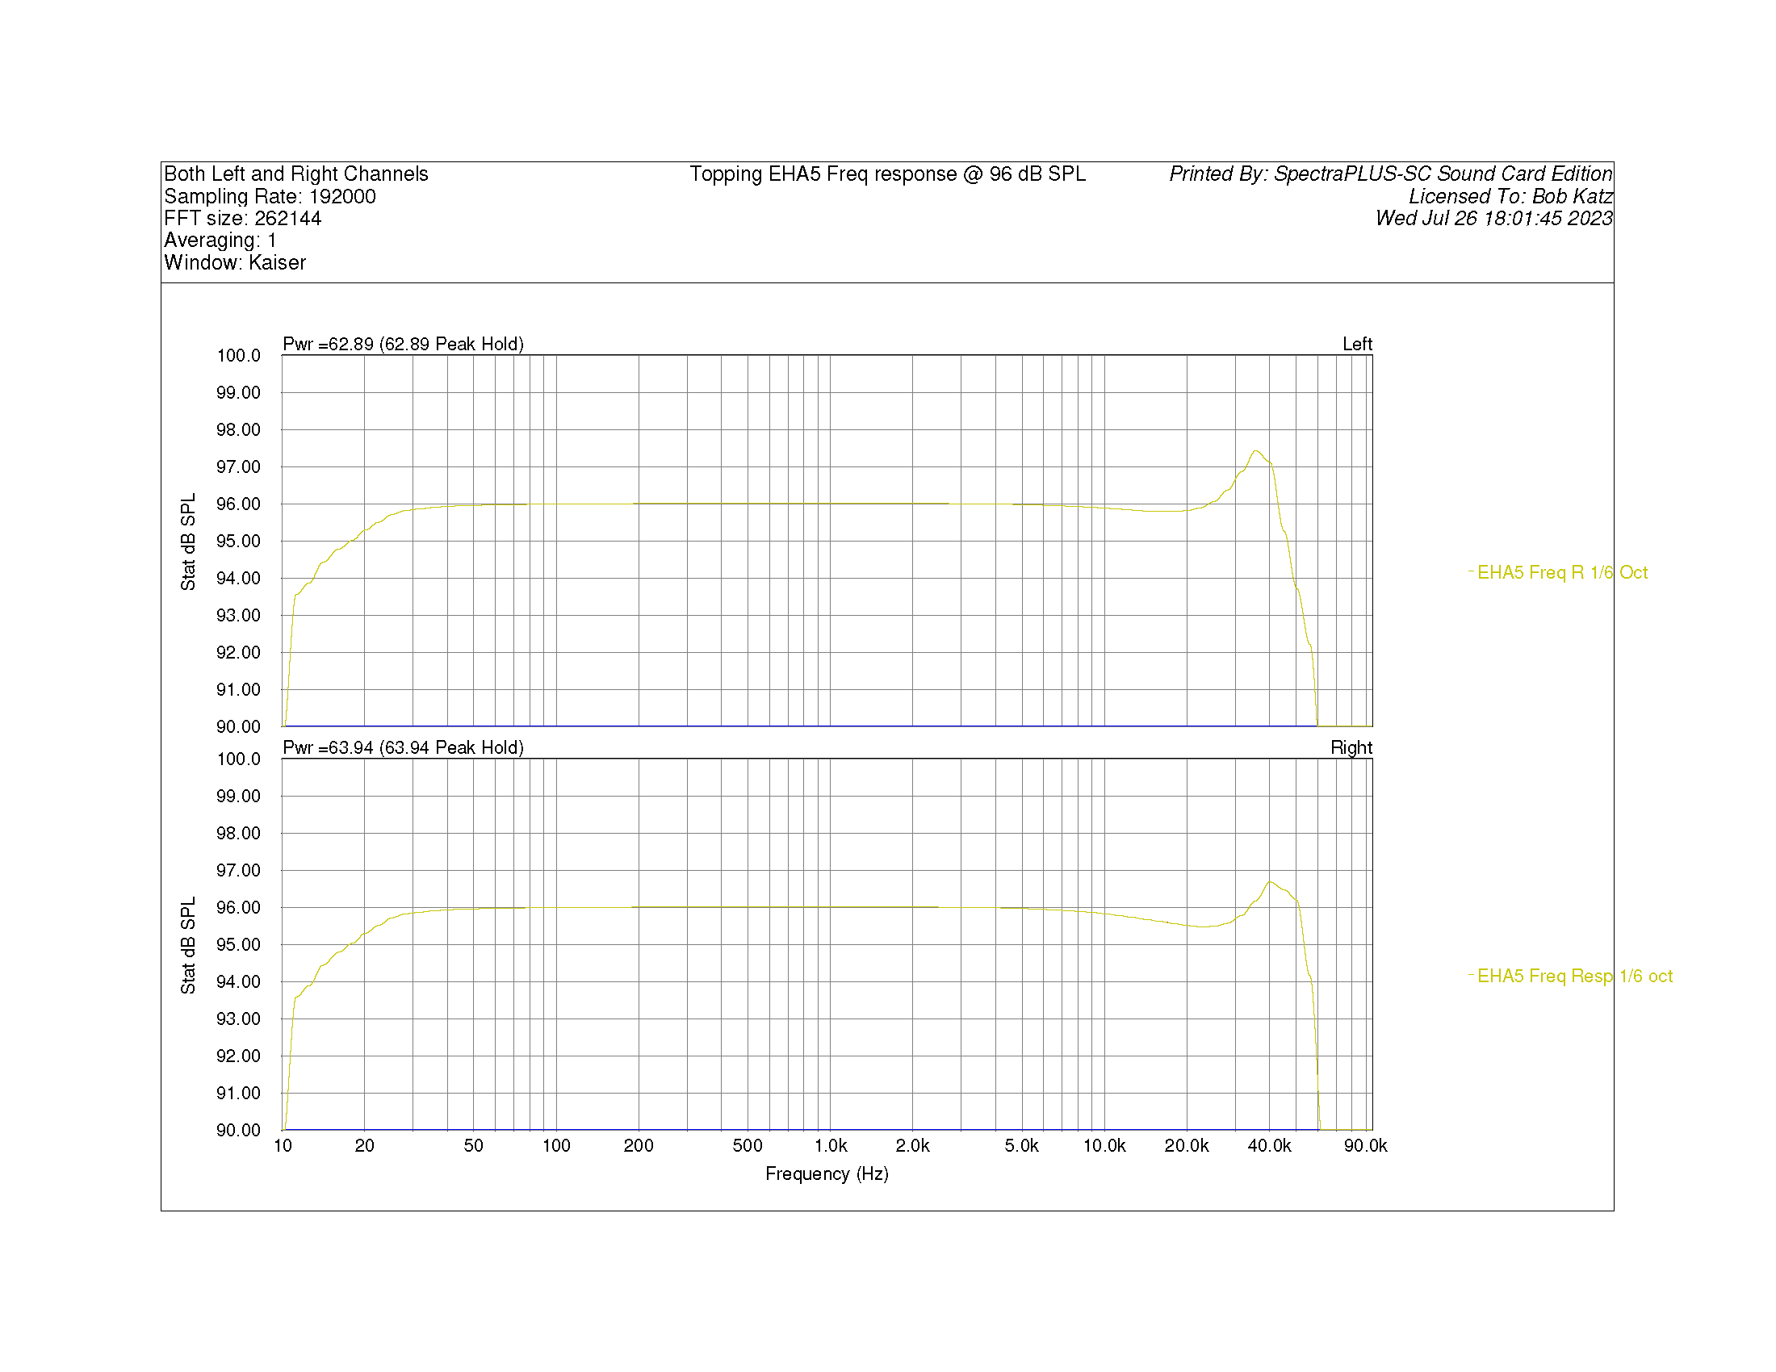Click the left chart's Stat dB SPL label
Viewport: 1776px width, 1372px height.
[x=188, y=541]
